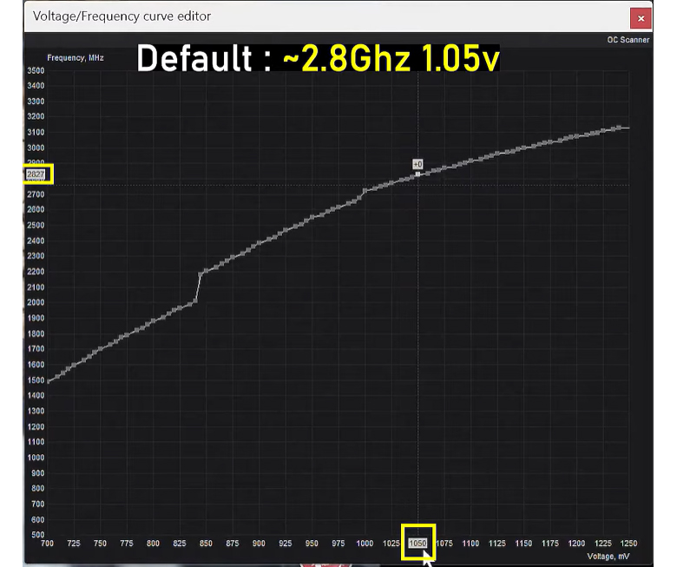Viewport: 677px width, 567px height.
Task: Click the highlighted 1050 voltage value on the axis
Action: (417, 543)
